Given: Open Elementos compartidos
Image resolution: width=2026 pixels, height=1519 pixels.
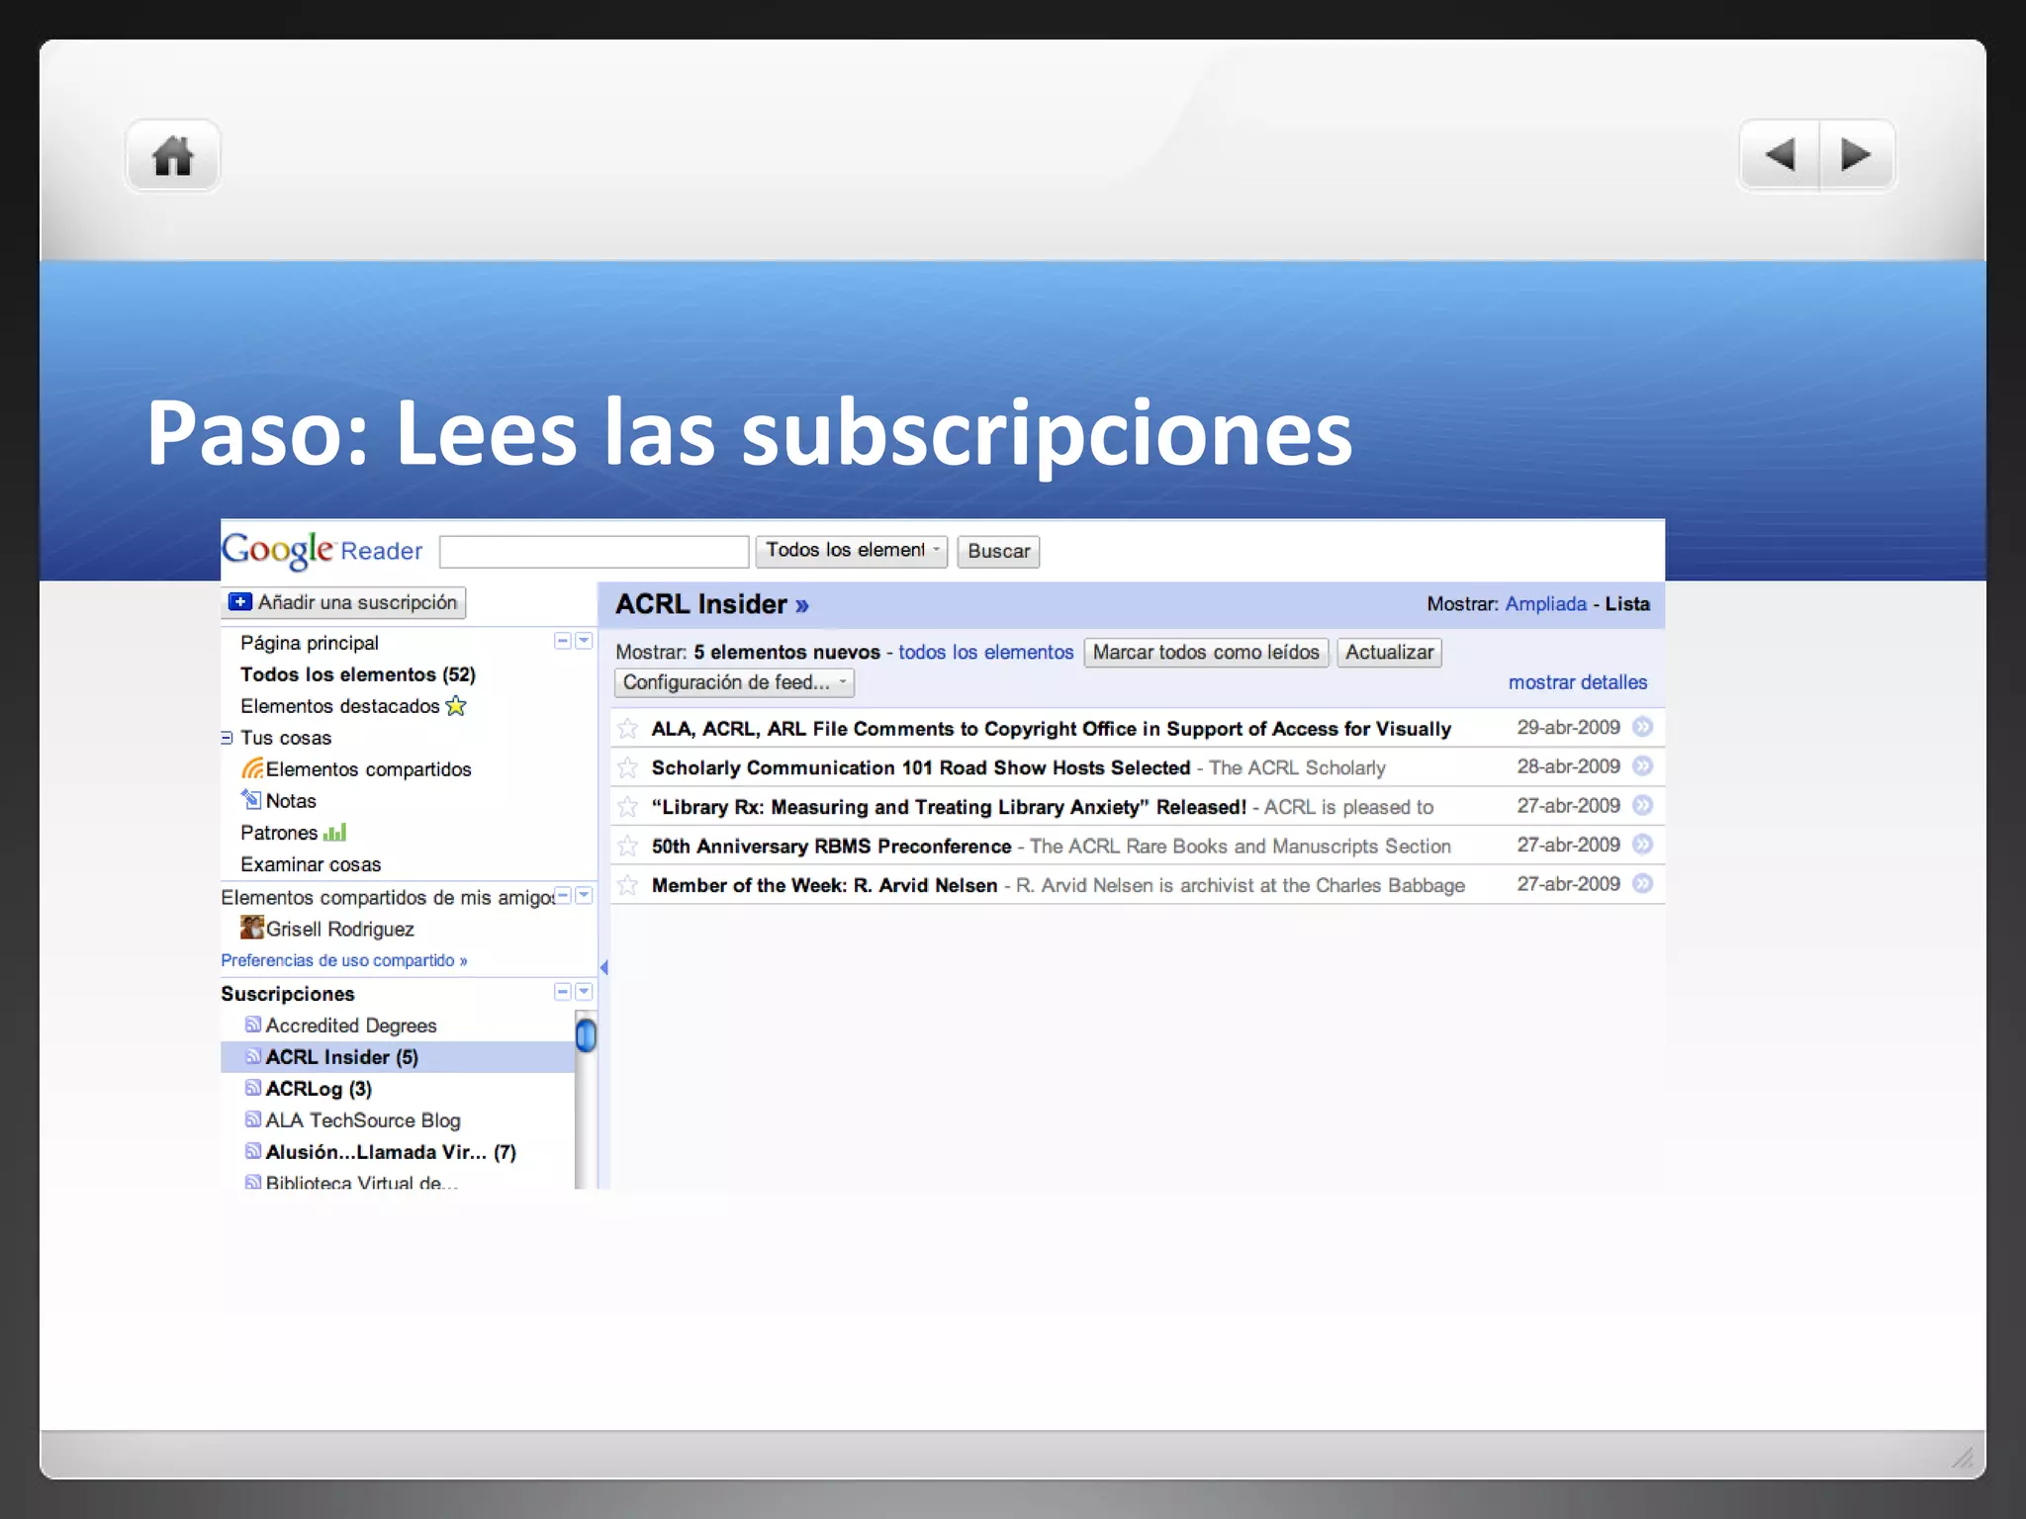Looking at the screenshot, I should [x=368, y=769].
